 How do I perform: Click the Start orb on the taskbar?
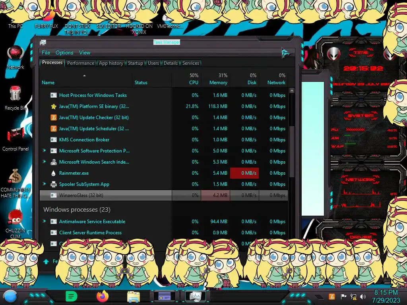pyautogui.click(x=10, y=297)
